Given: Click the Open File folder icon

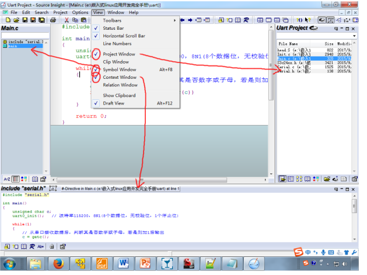Looking at the screenshot, I should [16, 20].
